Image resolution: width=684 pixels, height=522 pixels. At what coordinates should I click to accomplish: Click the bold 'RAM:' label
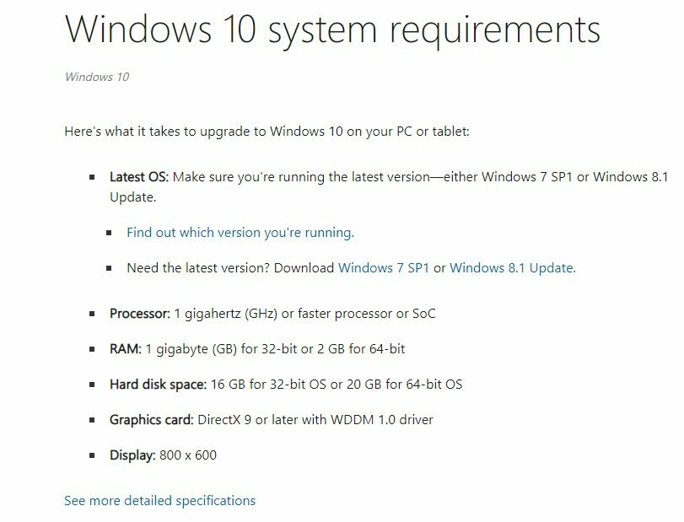pos(126,349)
